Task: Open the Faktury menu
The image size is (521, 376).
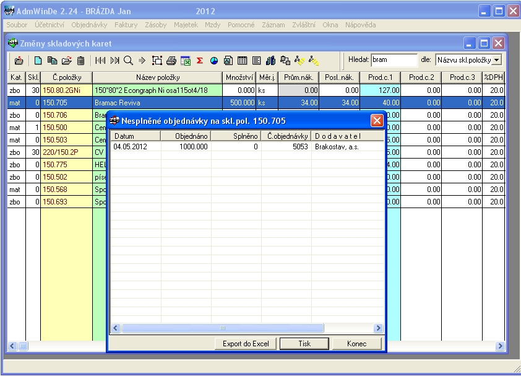Action: pos(126,25)
